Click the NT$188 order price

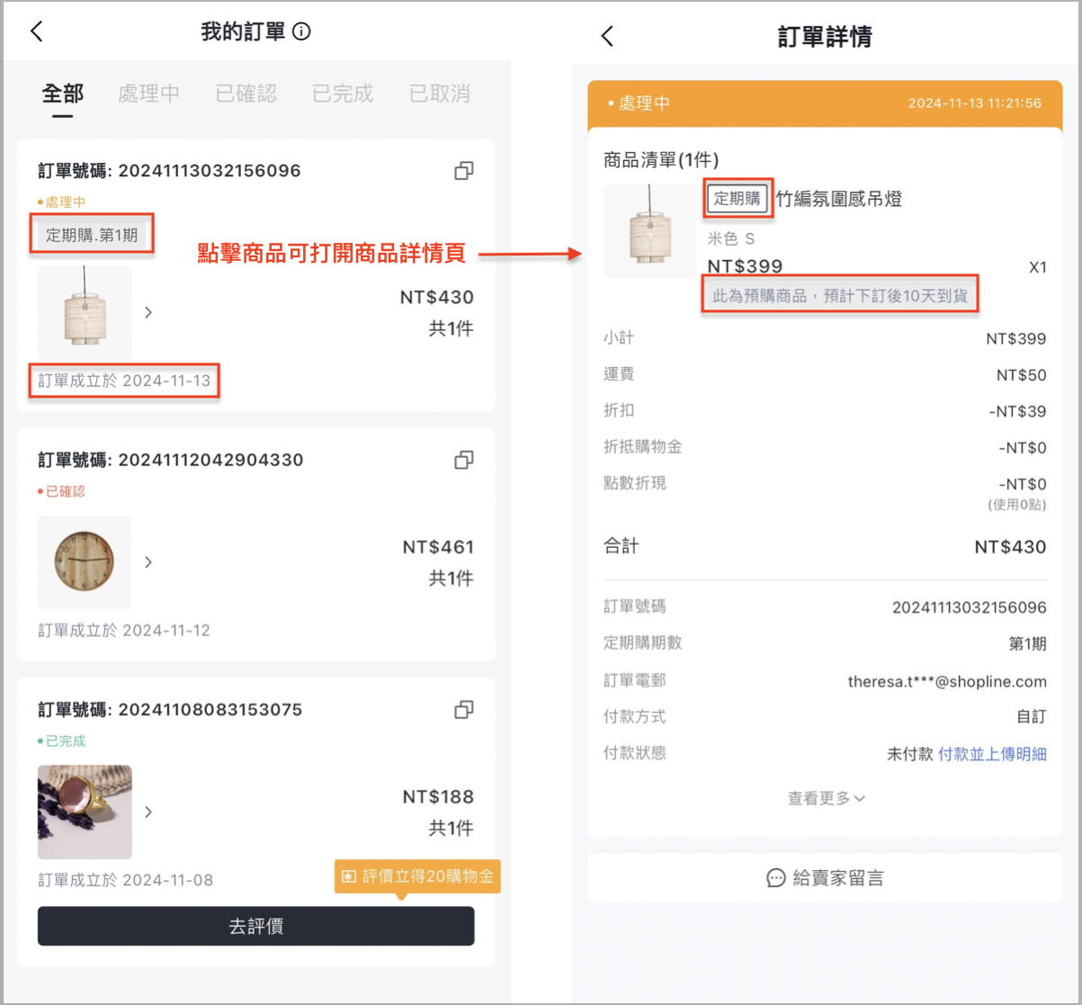(x=438, y=797)
